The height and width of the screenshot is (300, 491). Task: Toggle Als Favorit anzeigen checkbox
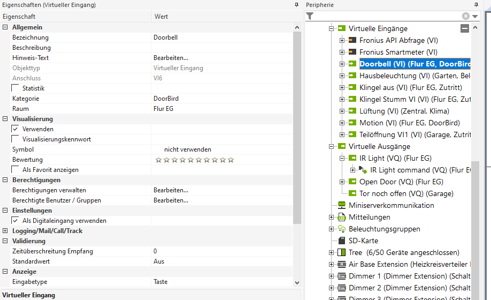click(16, 170)
